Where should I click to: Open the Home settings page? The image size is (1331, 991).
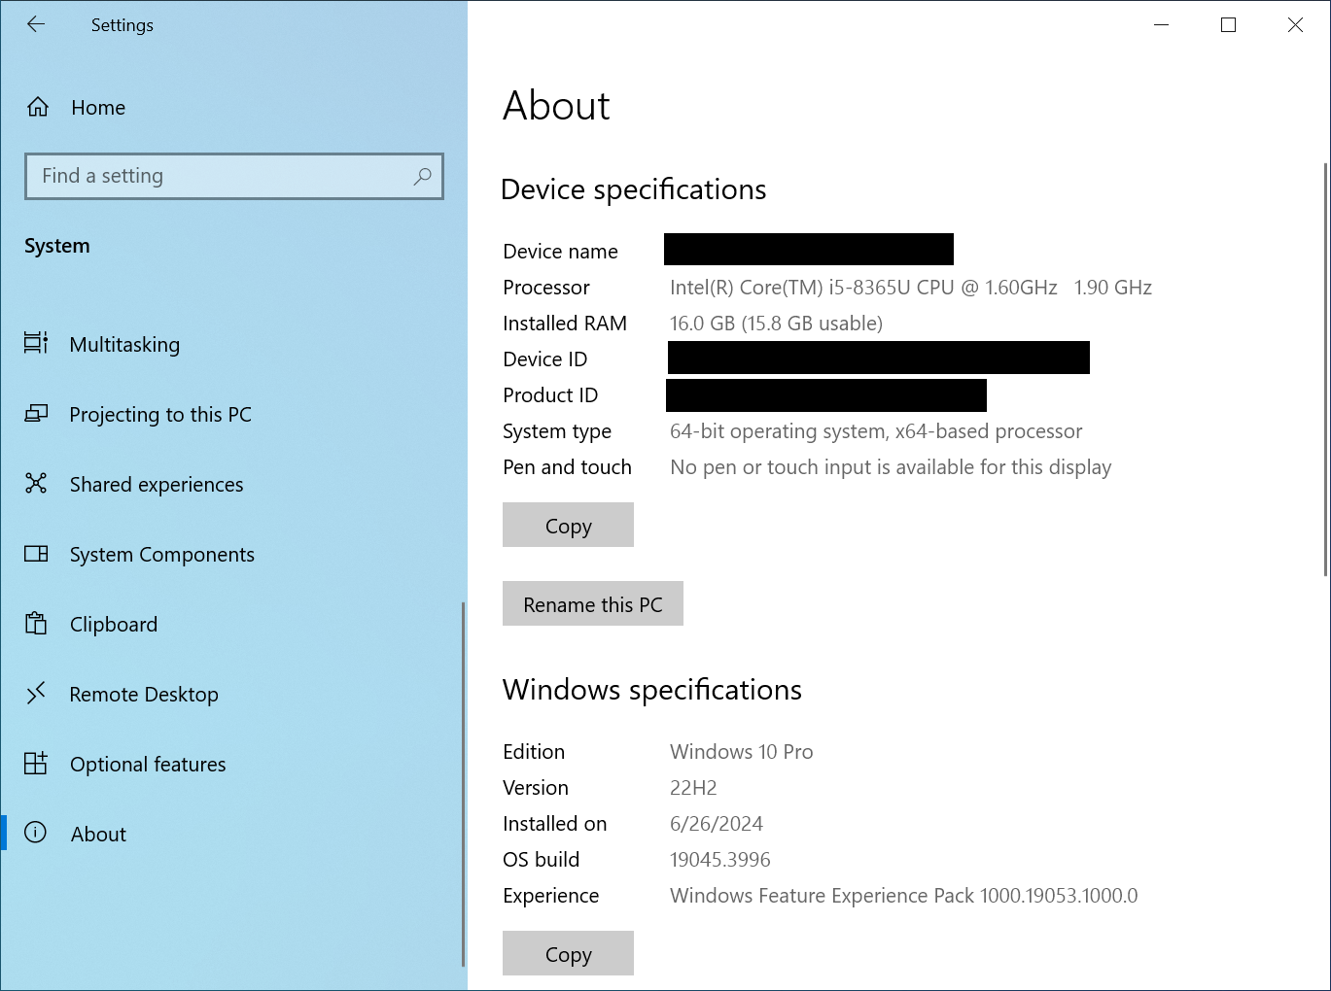[x=98, y=108]
